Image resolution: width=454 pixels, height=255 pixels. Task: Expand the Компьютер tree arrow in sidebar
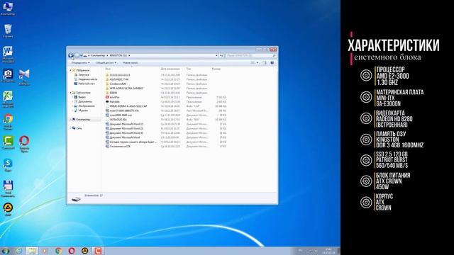pos(70,120)
